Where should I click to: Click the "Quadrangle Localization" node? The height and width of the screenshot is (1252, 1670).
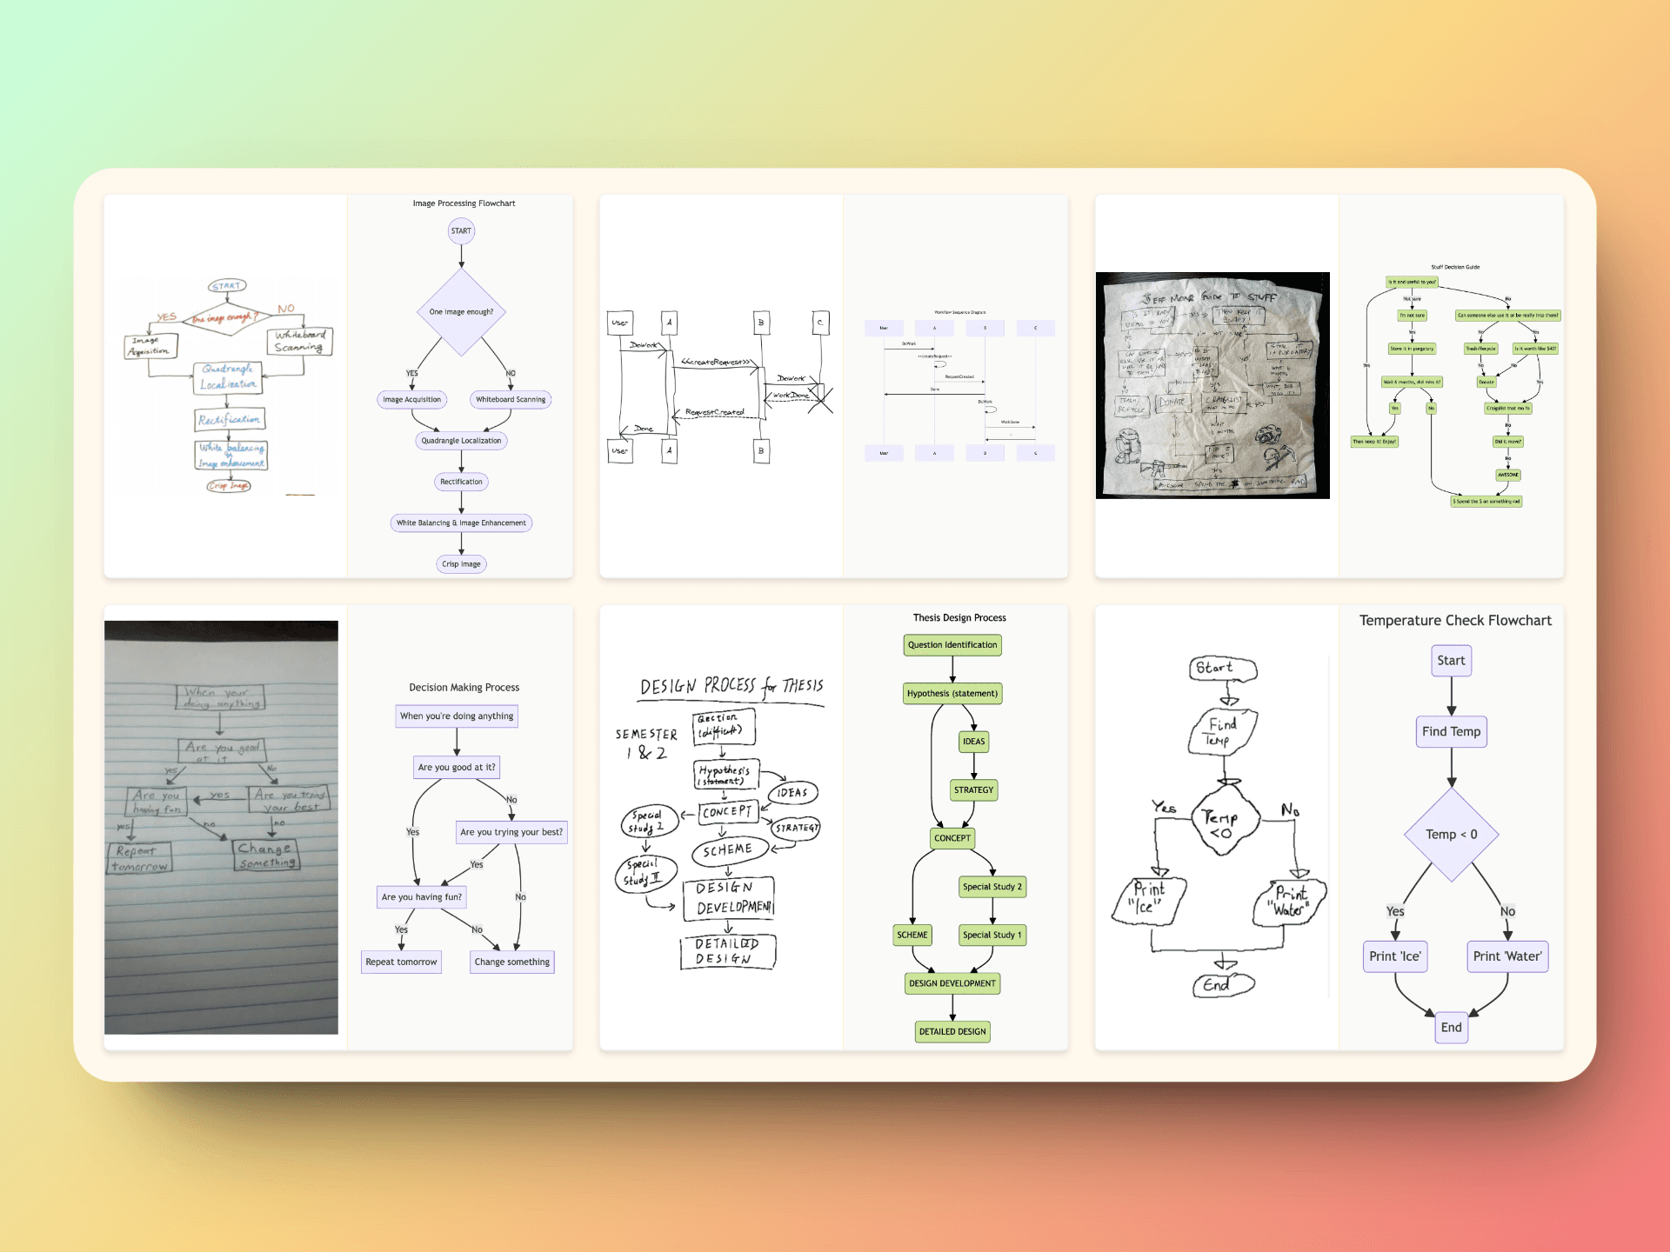(x=461, y=441)
